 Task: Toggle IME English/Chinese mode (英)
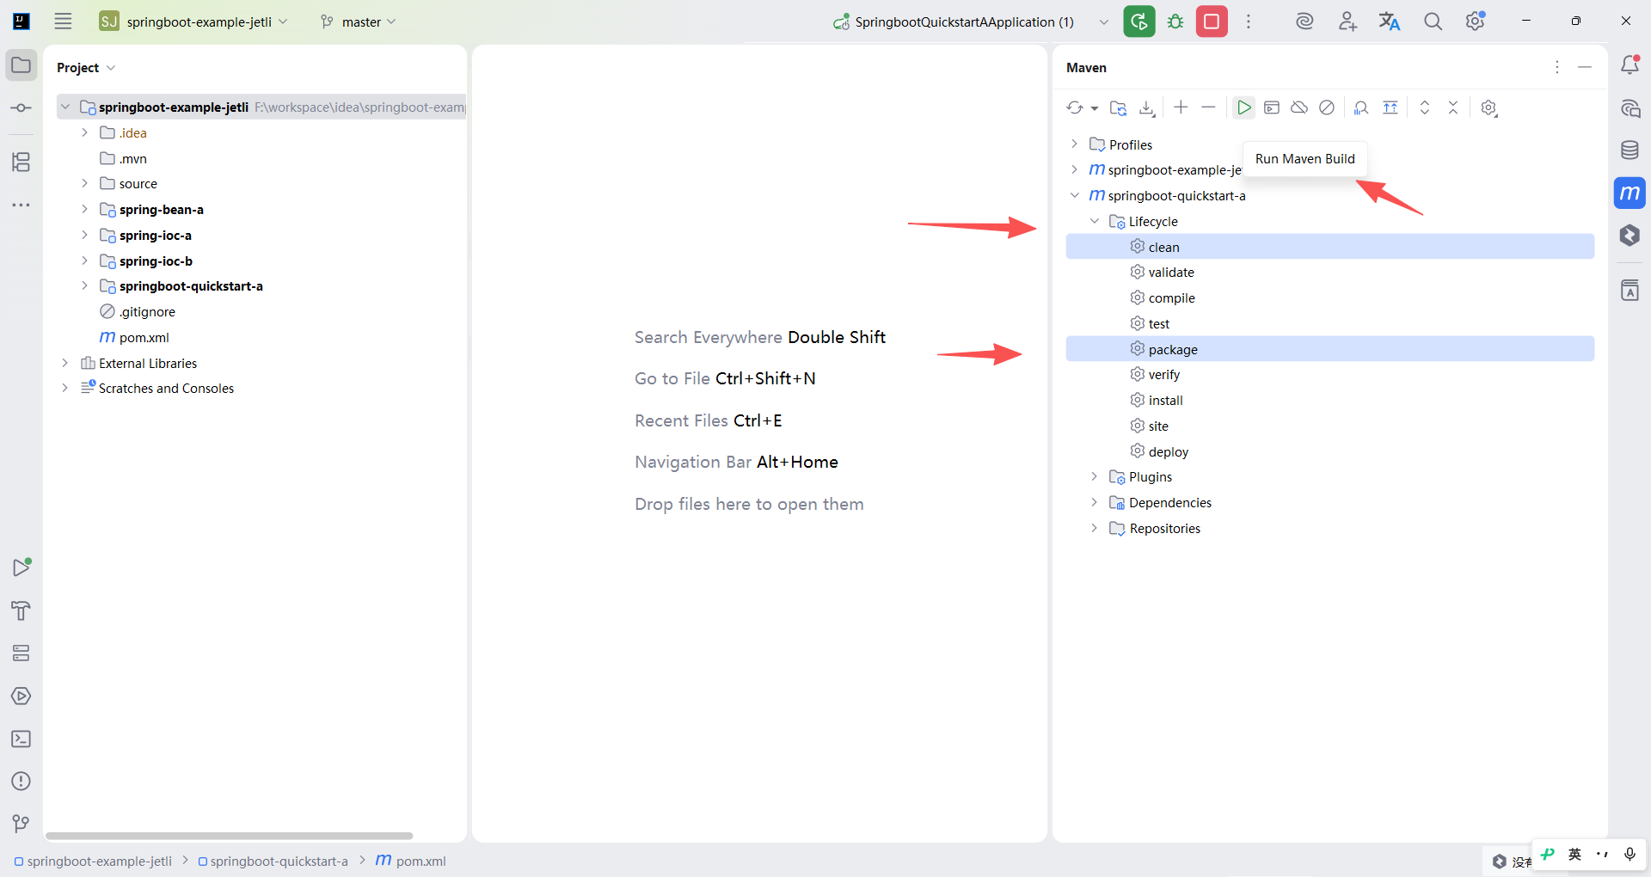[1574, 854]
